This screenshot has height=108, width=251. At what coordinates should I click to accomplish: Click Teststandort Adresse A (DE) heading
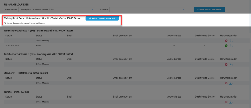[39, 30]
